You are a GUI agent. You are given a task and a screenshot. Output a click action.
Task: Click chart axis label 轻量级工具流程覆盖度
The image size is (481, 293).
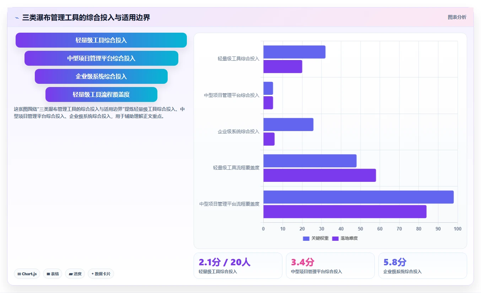(236, 168)
